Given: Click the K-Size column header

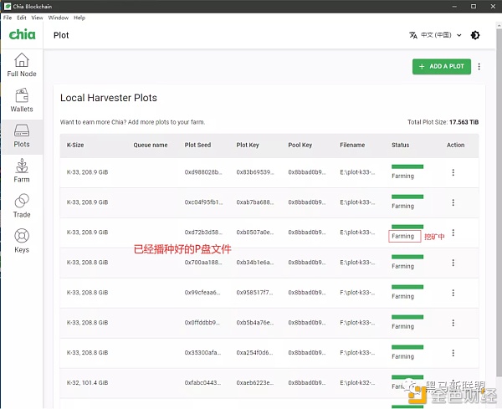Looking at the screenshot, I should (75, 145).
